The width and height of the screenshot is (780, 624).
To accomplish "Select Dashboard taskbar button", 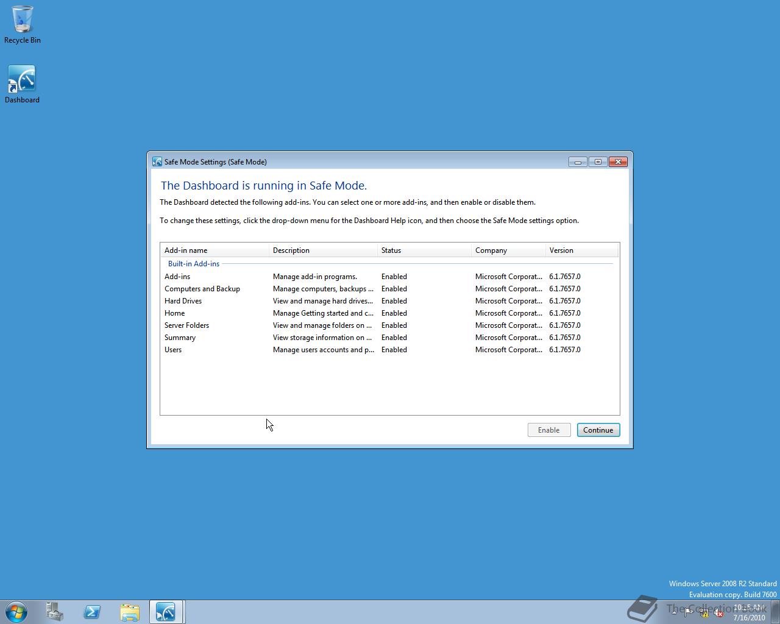I will click(166, 611).
